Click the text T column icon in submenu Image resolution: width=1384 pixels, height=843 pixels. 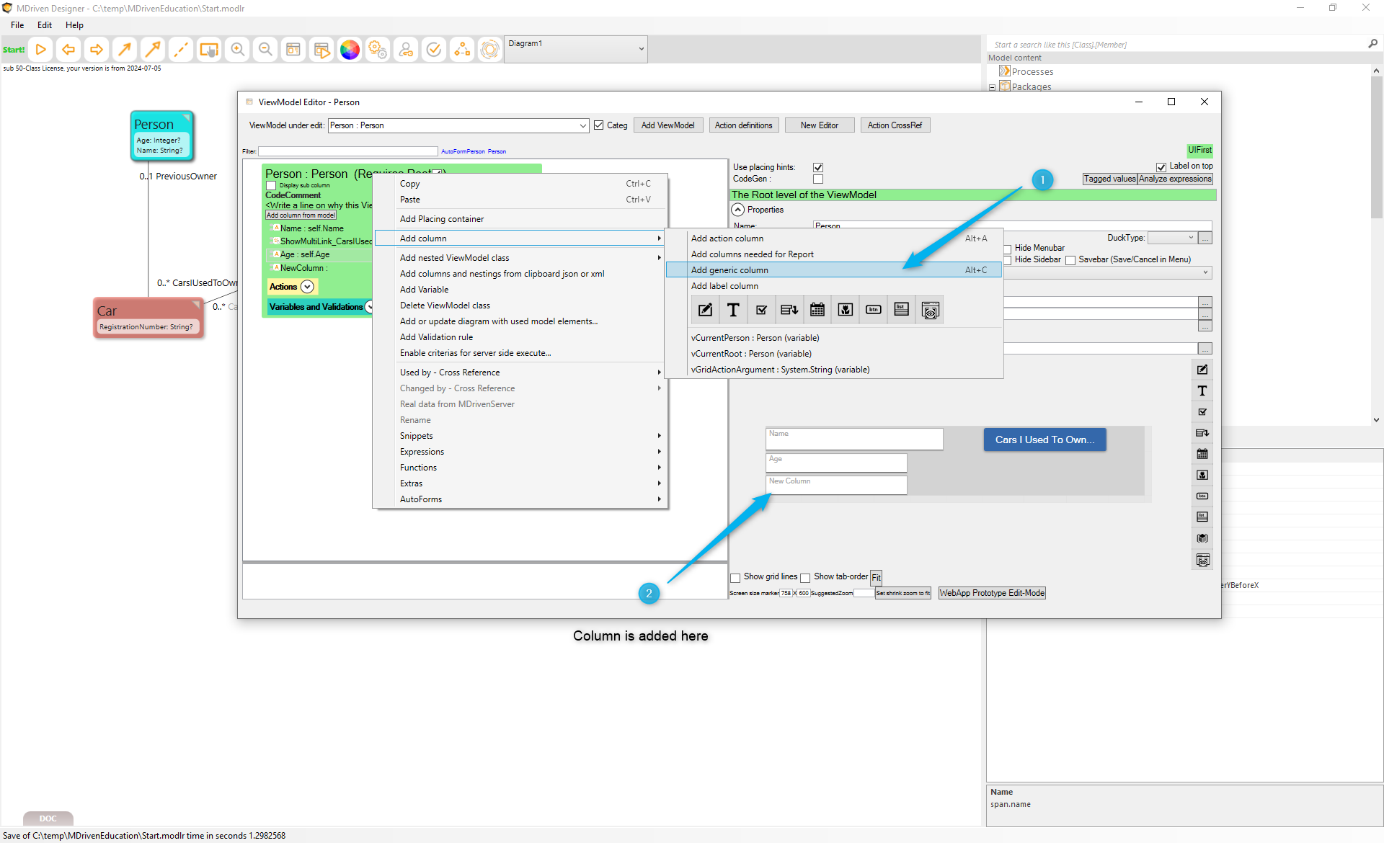(733, 310)
